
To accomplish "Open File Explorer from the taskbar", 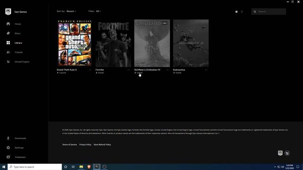I will pyautogui.click(x=81, y=167).
